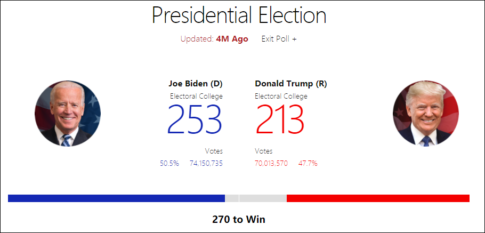Click Electoral College label under Biden
This screenshot has width=485, height=233.
(196, 97)
